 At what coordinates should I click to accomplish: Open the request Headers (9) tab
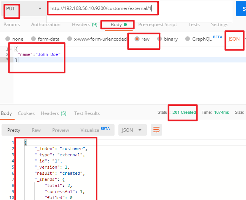85,25
